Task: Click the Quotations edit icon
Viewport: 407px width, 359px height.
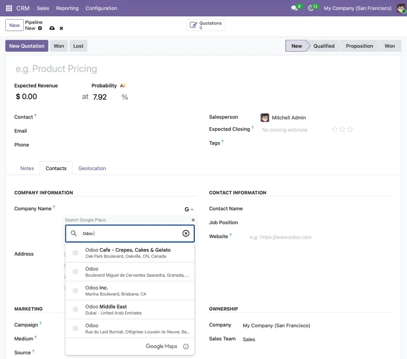Action: click(x=194, y=25)
